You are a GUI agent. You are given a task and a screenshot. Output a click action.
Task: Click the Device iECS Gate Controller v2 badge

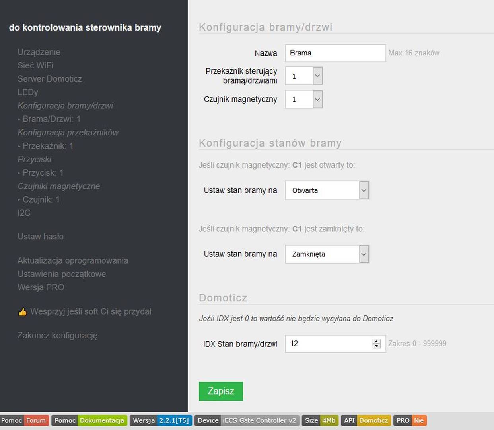[247, 420]
